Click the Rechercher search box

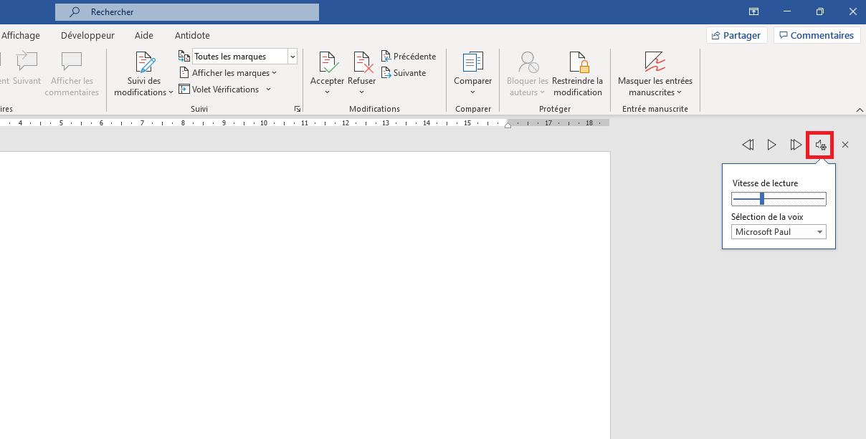(187, 12)
